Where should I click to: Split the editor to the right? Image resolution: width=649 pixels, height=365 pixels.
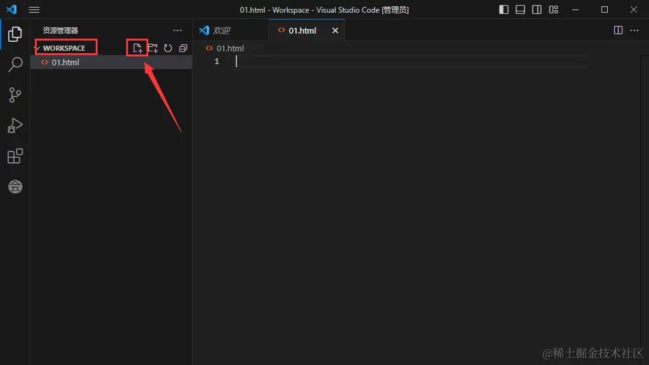click(618, 30)
